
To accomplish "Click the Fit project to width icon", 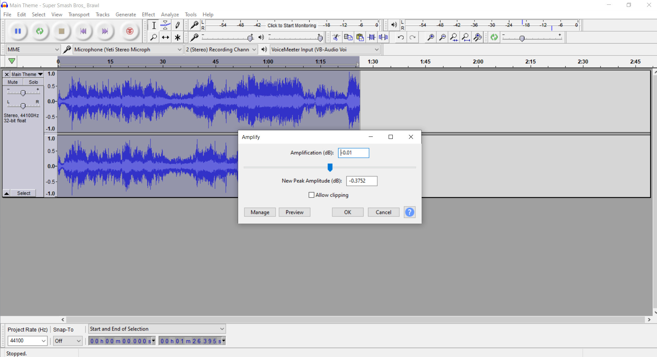I will point(466,37).
